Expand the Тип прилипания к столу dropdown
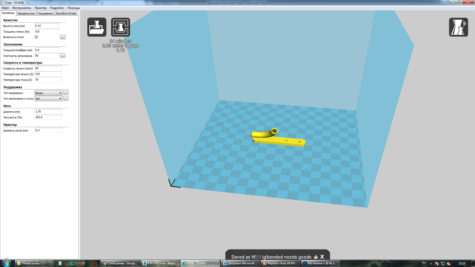The image size is (475, 267). pyautogui.click(x=48, y=98)
